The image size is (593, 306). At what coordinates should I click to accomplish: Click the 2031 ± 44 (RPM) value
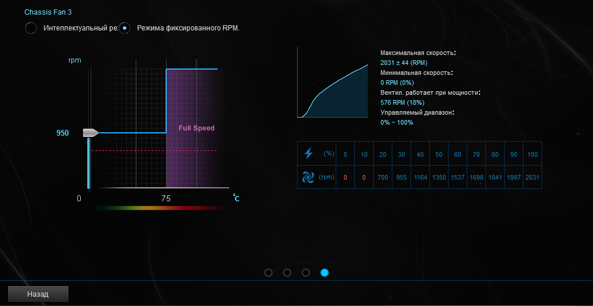click(x=404, y=63)
